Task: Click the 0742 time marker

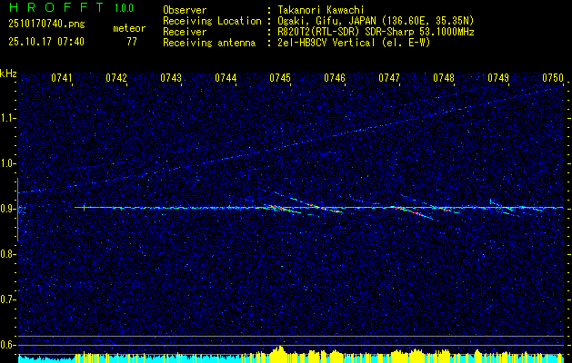Action: pyautogui.click(x=116, y=78)
